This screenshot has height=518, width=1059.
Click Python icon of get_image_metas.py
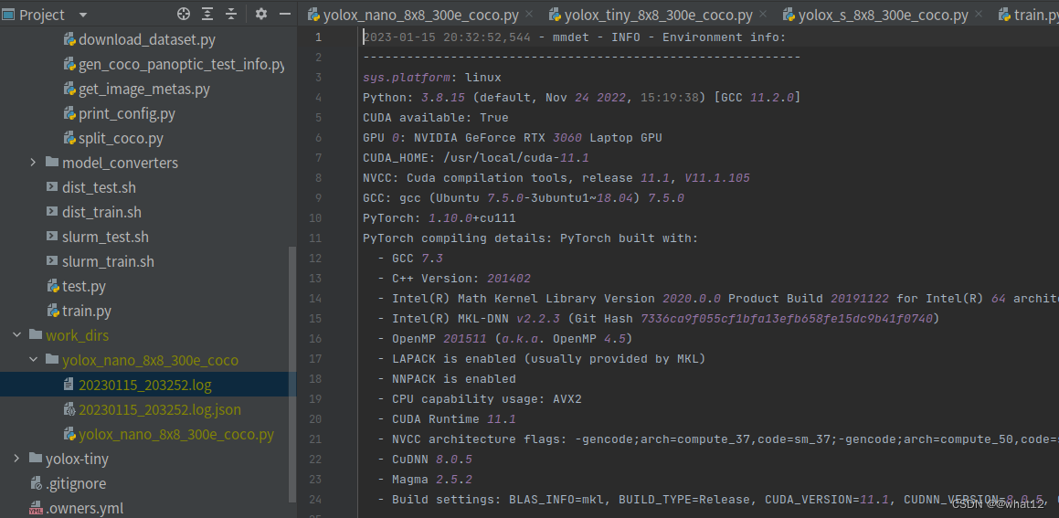pos(69,89)
